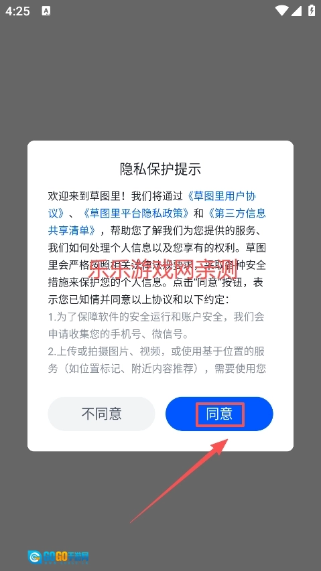Tap the gray 不同意 button
The width and height of the screenshot is (321, 571).
[x=101, y=414]
